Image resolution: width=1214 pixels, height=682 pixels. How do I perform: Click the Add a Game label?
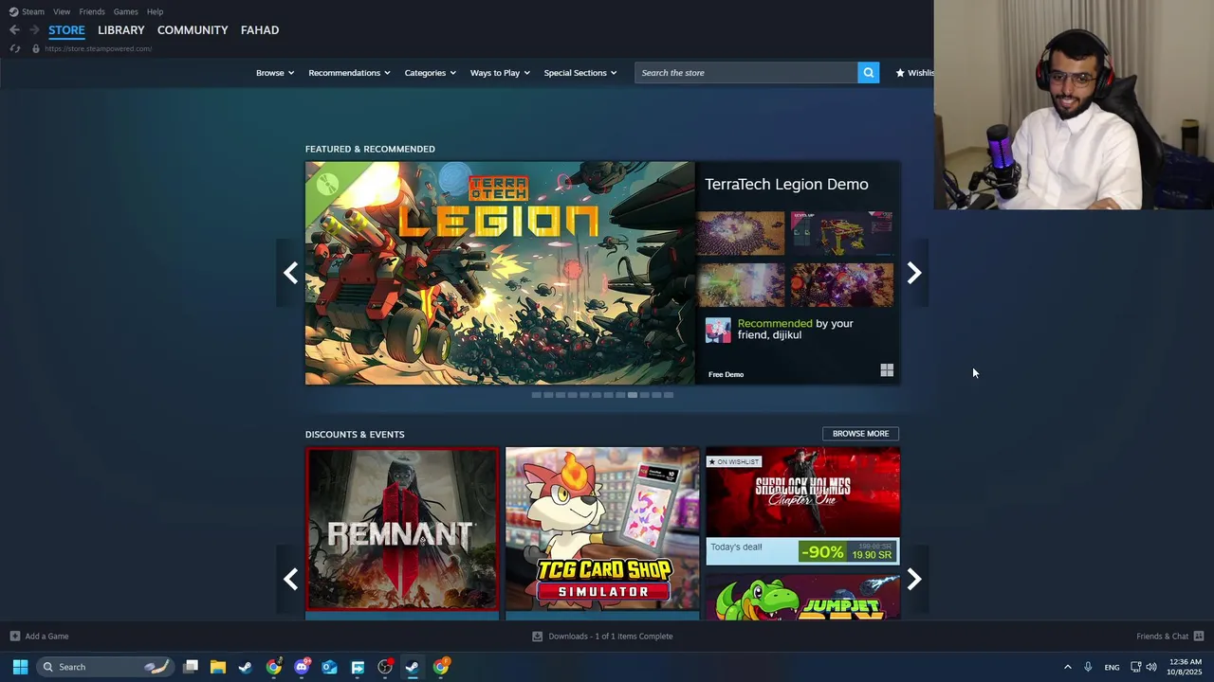click(46, 637)
